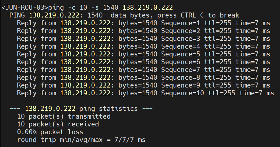280x147 pixels.
Task: Click the Sequence=3 reply line
Action: (143, 38)
